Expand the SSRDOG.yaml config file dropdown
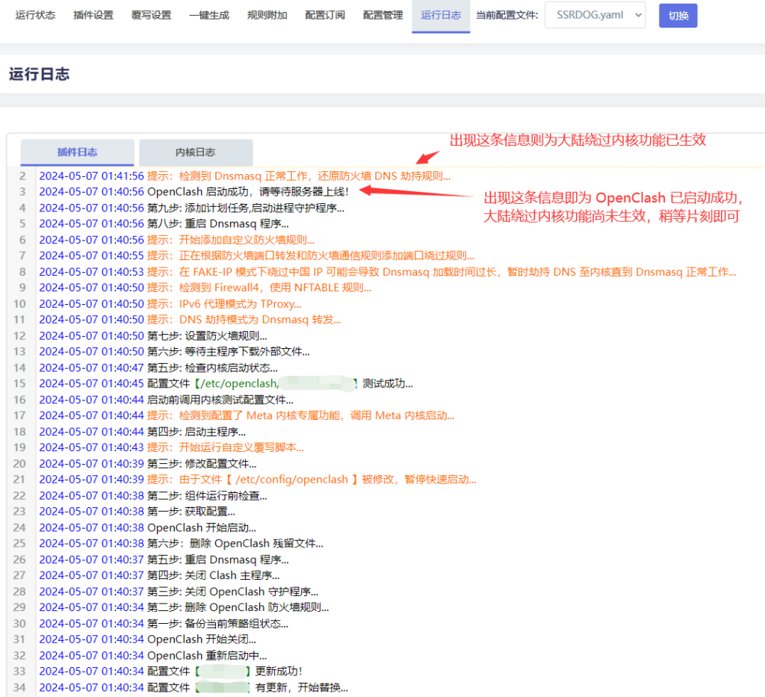765x697 pixels. pyautogui.click(x=595, y=16)
